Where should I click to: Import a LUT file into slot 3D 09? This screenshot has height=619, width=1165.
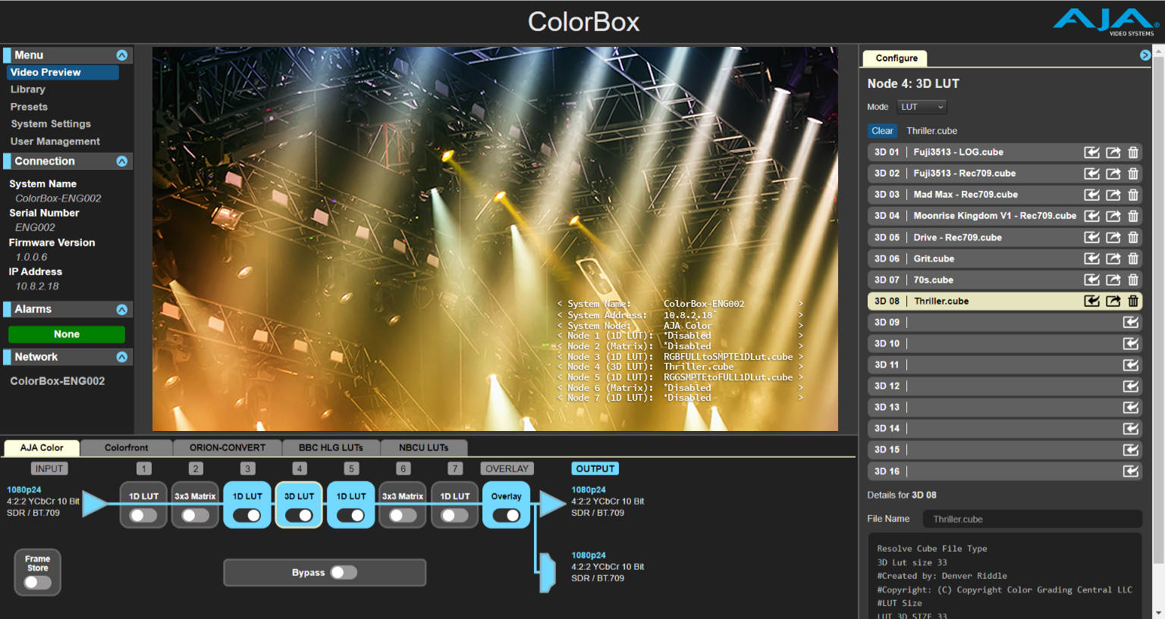[x=1131, y=322]
